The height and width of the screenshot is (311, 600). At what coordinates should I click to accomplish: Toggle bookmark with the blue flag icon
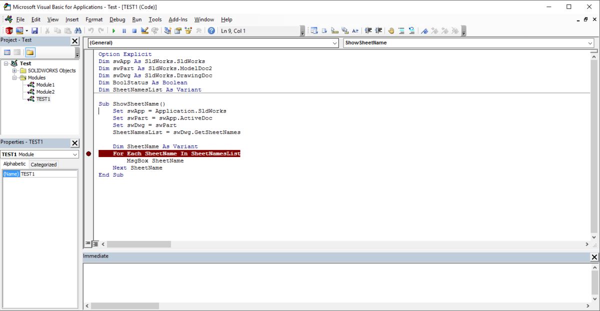(x=424, y=31)
